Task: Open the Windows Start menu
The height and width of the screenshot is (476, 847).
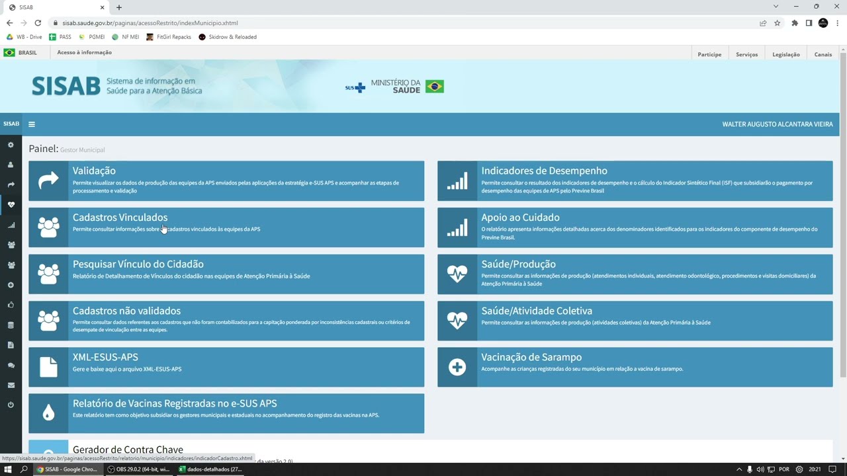Action: coord(8,469)
